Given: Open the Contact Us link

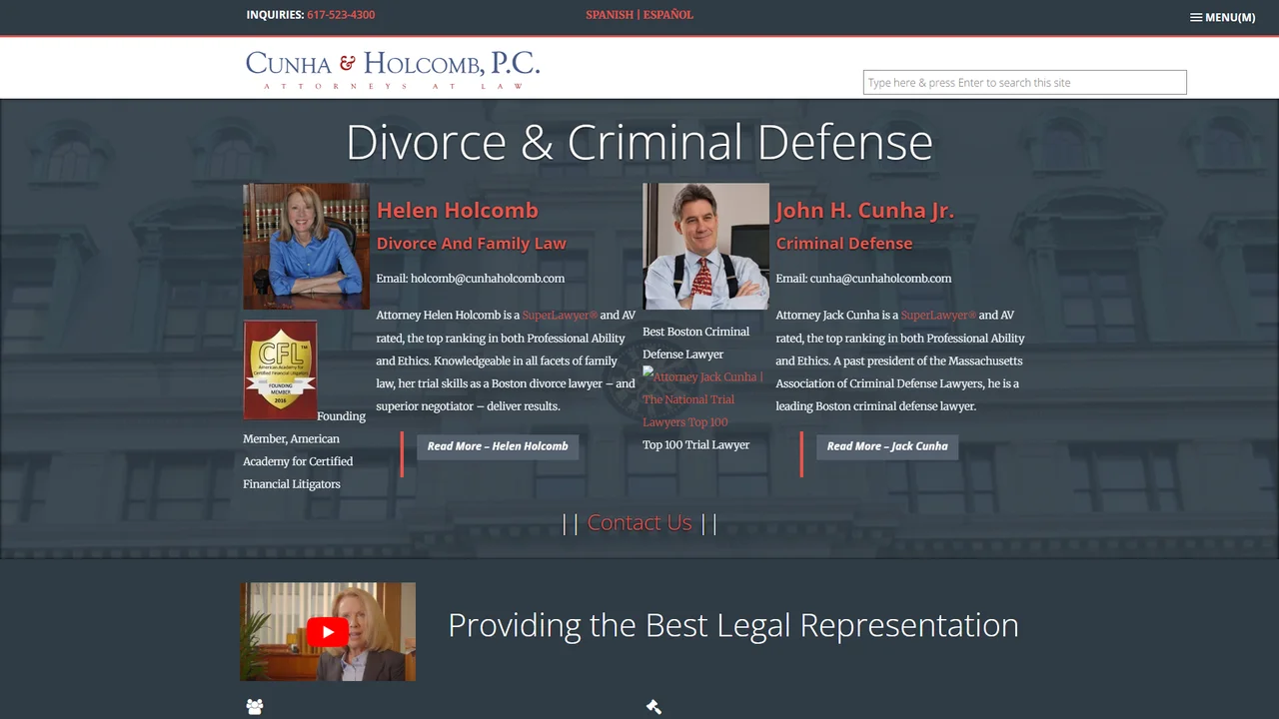Looking at the screenshot, I should pos(639,522).
